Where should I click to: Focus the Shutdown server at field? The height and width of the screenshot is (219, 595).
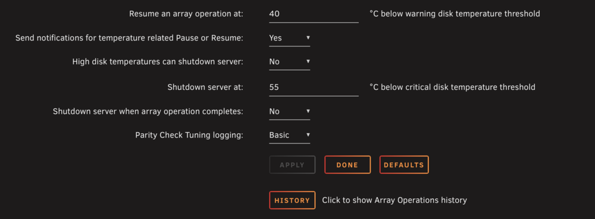pos(314,87)
